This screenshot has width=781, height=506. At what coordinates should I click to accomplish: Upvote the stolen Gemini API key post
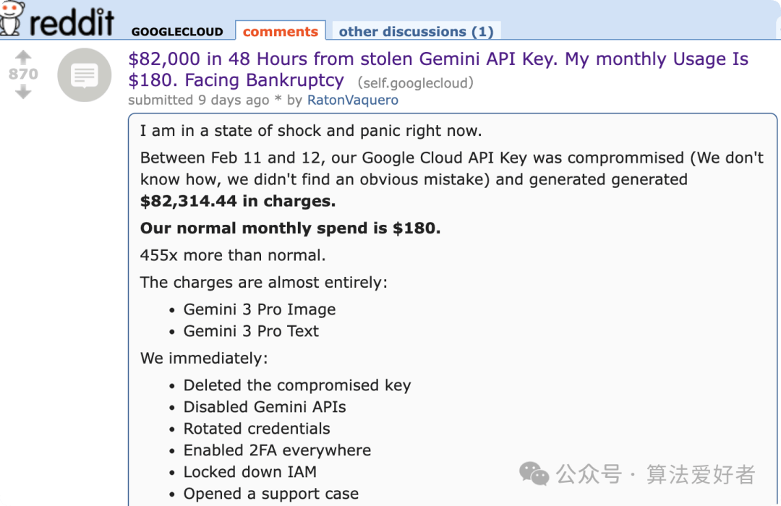click(x=23, y=56)
